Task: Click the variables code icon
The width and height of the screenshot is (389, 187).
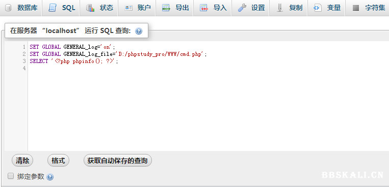Action: click(318, 8)
